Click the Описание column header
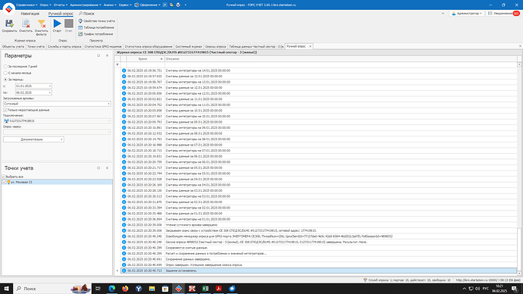This screenshot has height=294, width=523. 340,58
